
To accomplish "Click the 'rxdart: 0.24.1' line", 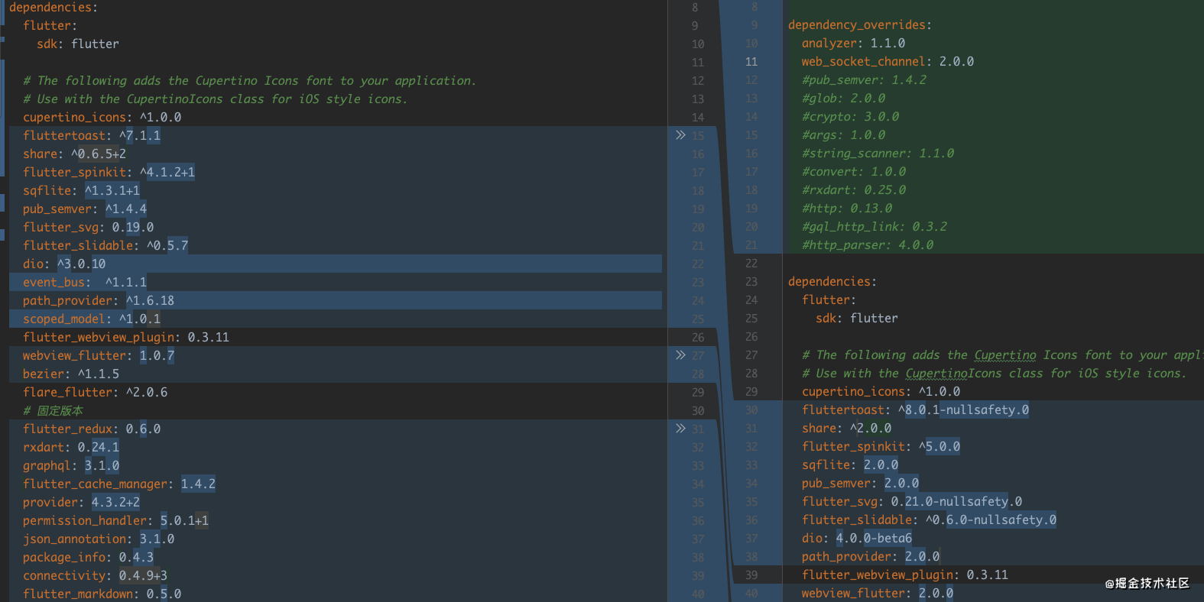I will (x=71, y=447).
